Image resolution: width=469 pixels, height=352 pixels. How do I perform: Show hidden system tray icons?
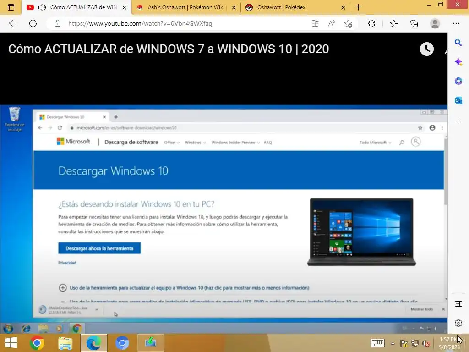(393, 343)
